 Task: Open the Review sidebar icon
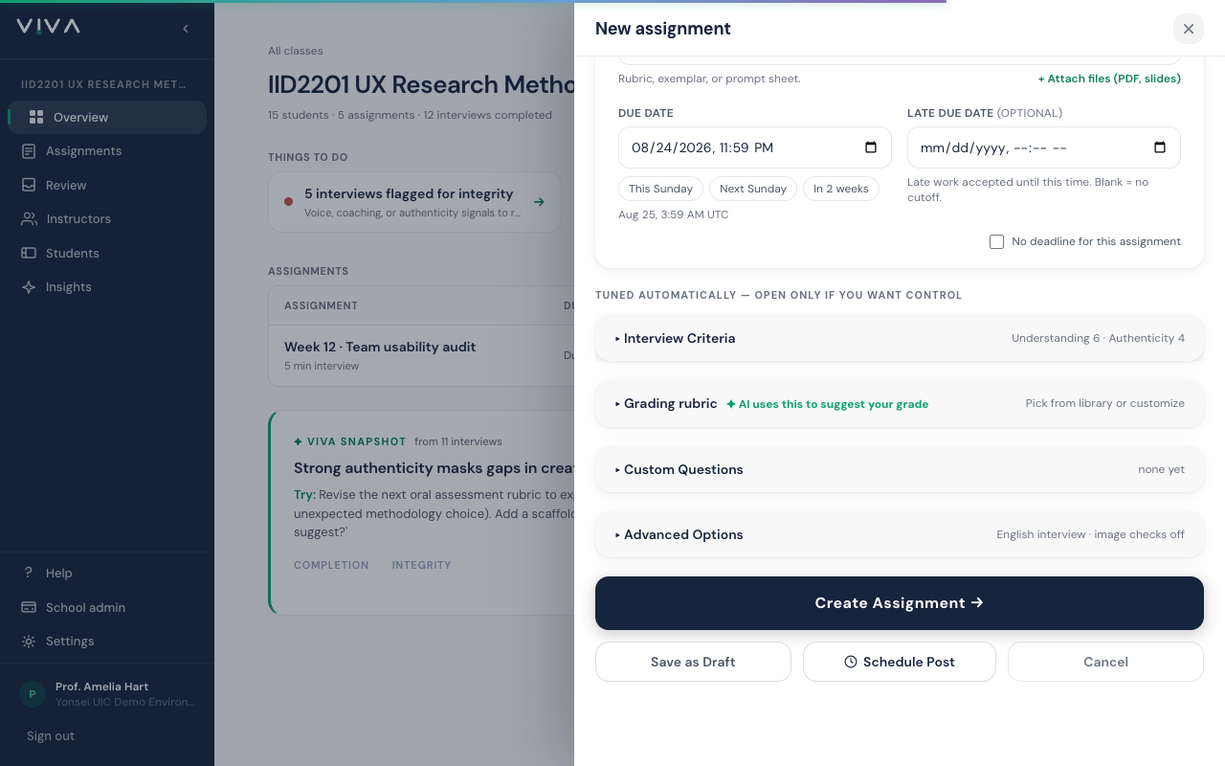click(x=29, y=185)
